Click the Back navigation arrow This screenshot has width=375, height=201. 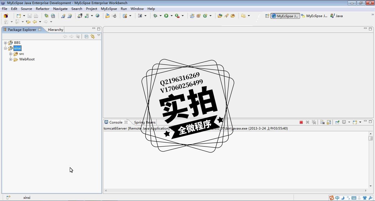point(35,22)
